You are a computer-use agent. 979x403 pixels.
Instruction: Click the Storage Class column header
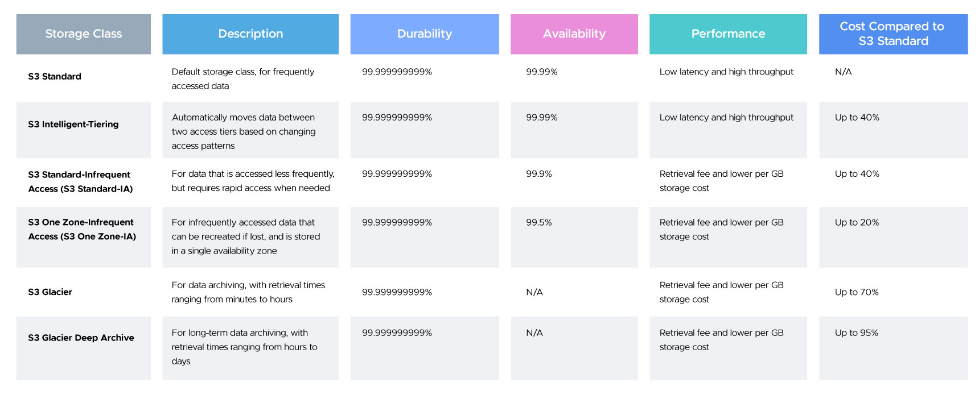[x=83, y=34]
